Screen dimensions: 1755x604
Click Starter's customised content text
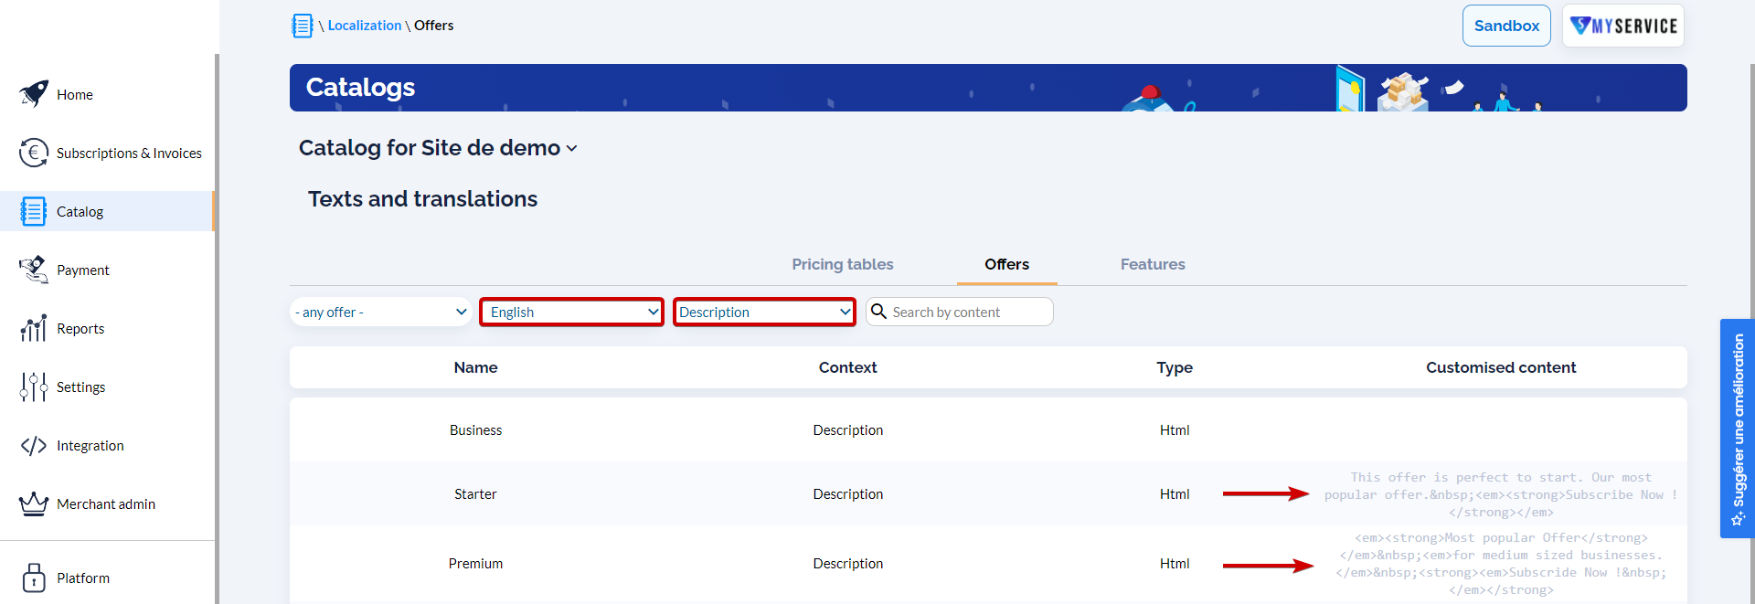click(x=1501, y=494)
